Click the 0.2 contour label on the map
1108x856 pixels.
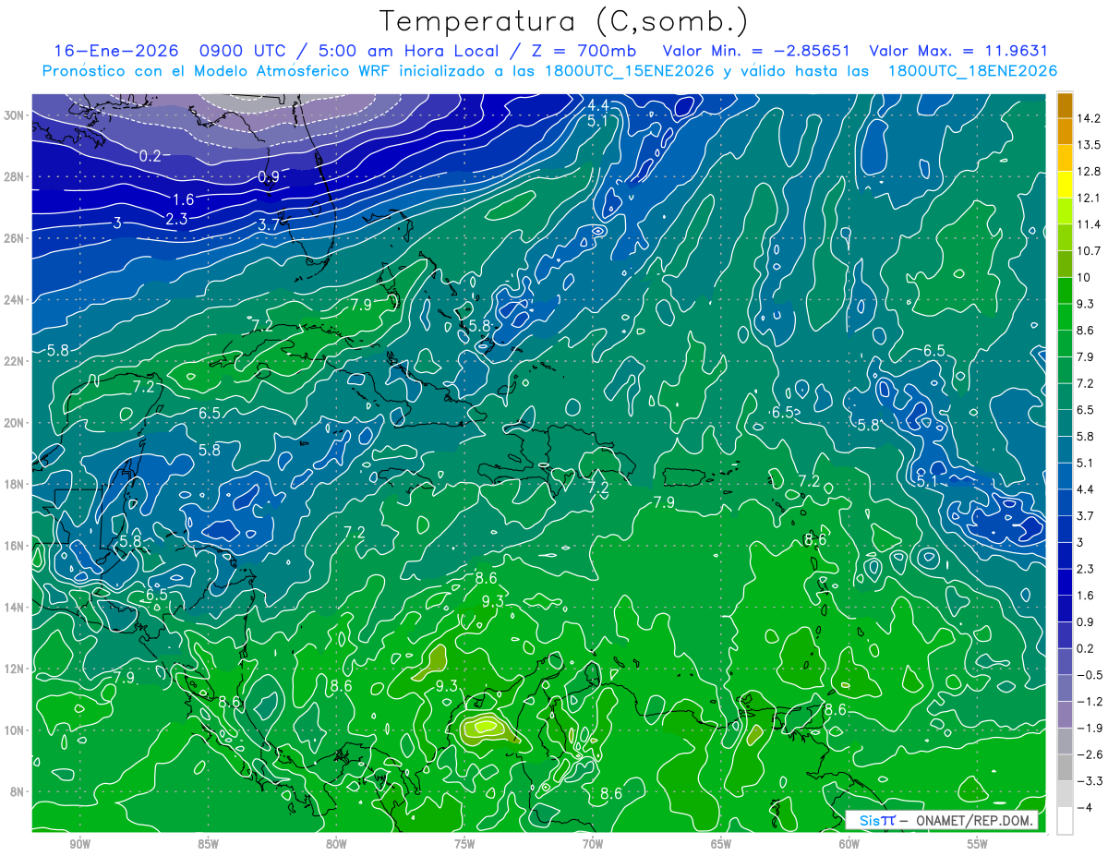coord(151,156)
